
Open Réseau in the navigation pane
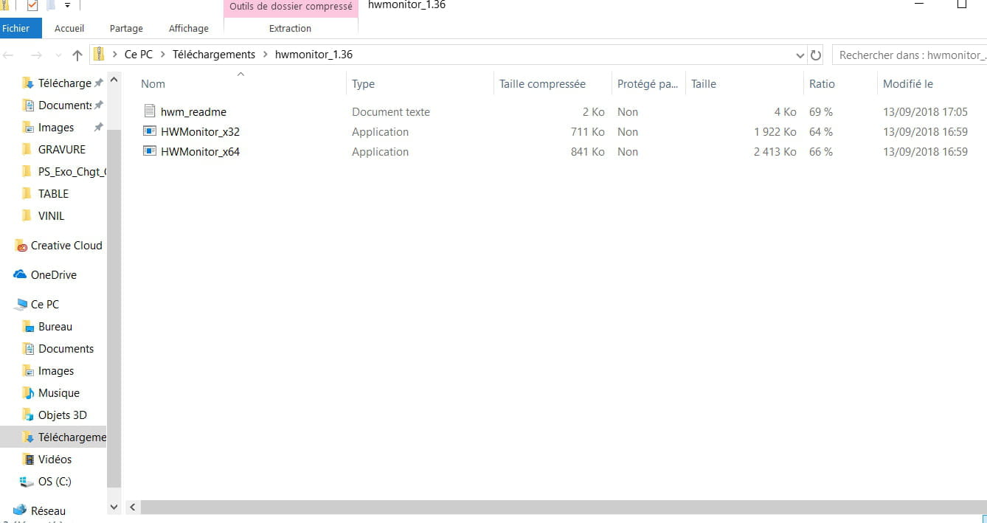(x=48, y=510)
